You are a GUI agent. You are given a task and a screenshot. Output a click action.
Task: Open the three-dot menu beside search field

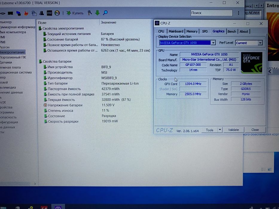pos(238,13)
